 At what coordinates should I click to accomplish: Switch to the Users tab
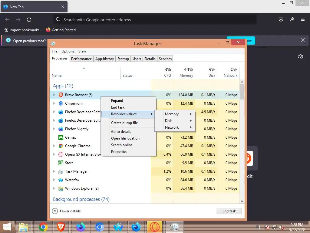coord(137,59)
